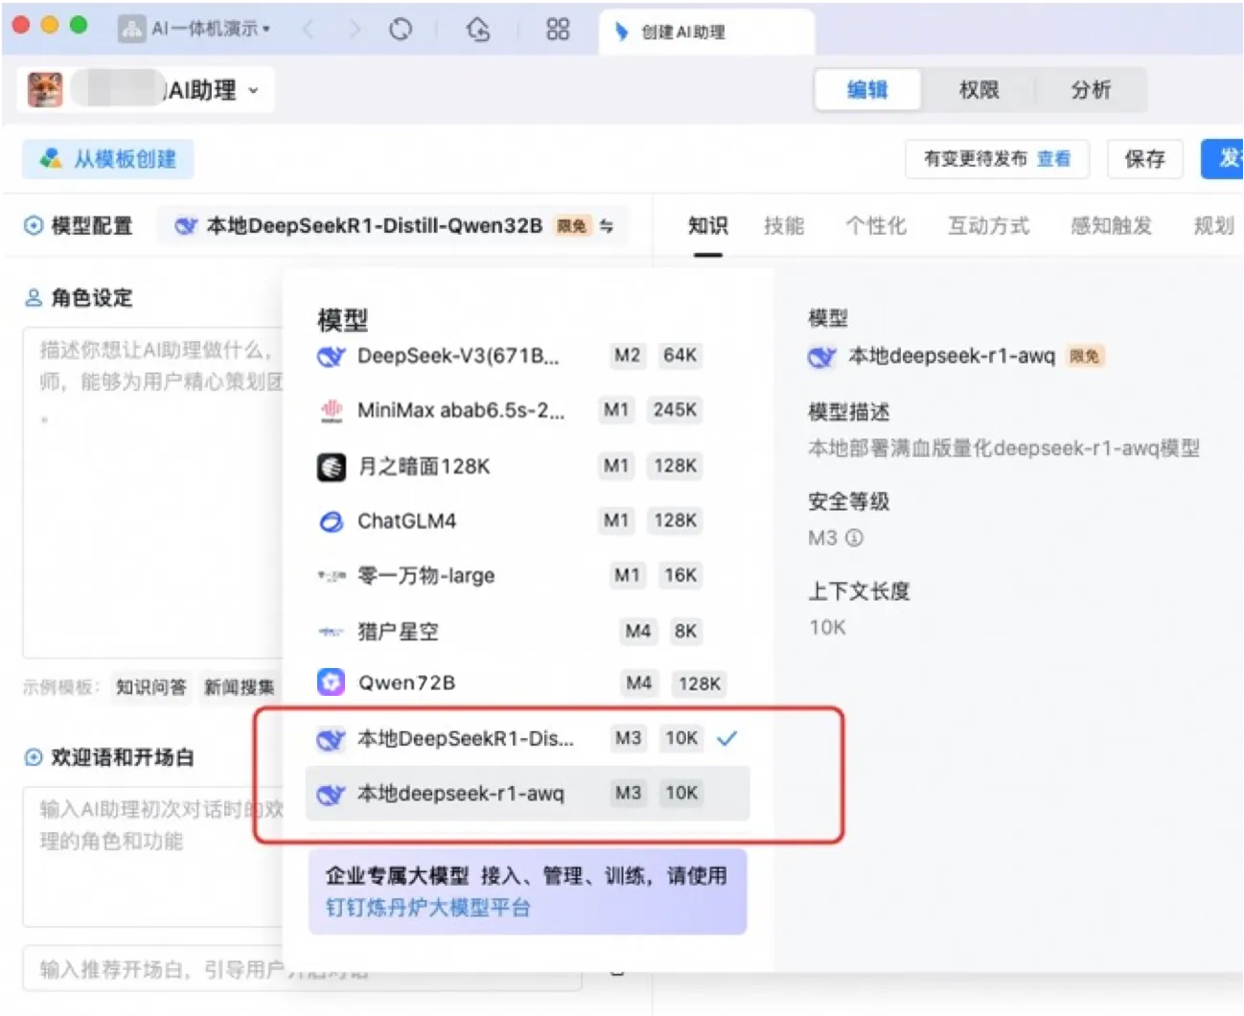Image resolution: width=1244 pixels, height=1016 pixels.
Task: Click the 创建AI助理 browser tab
Action: pos(707,32)
